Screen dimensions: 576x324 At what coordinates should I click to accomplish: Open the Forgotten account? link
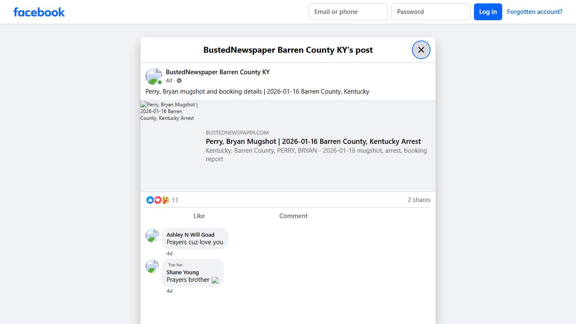pyautogui.click(x=534, y=12)
